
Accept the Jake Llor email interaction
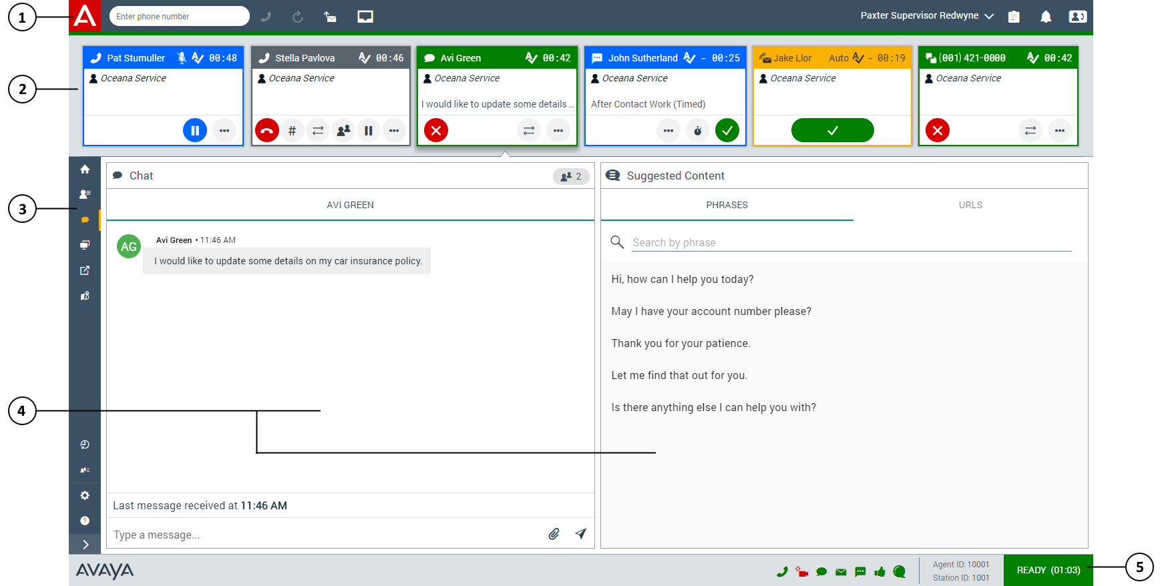pyautogui.click(x=833, y=130)
